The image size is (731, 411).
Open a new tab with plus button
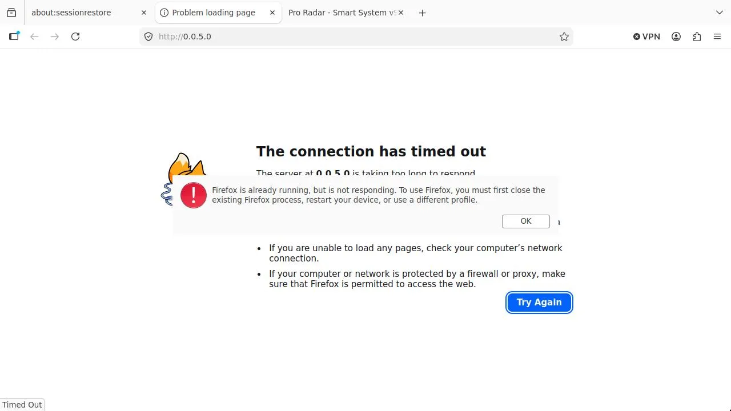pos(423,13)
